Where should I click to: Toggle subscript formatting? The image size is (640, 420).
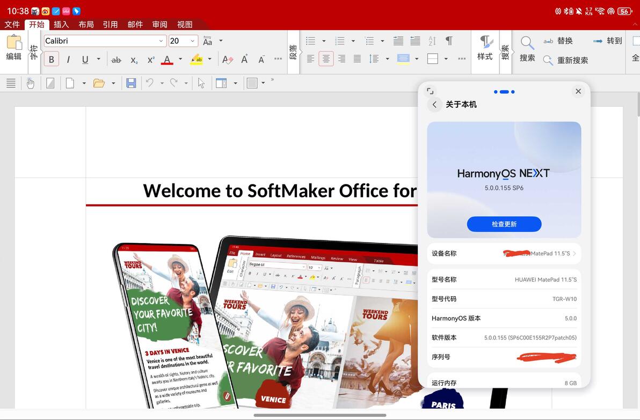pyautogui.click(x=134, y=60)
